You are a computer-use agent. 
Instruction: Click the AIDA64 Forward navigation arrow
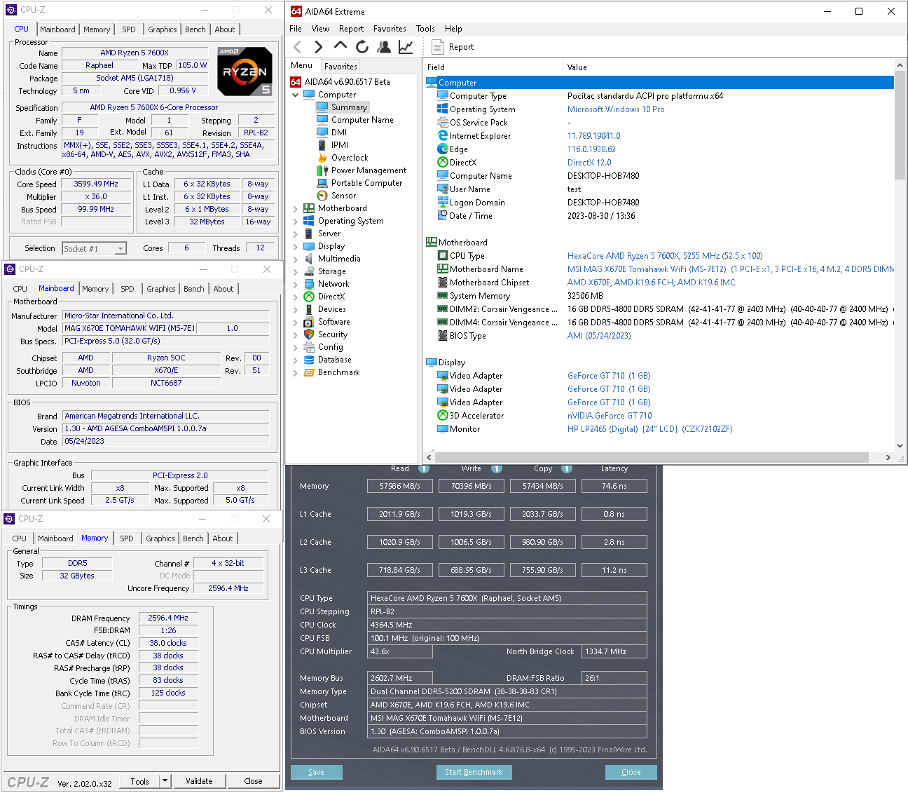click(x=319, y=47)
